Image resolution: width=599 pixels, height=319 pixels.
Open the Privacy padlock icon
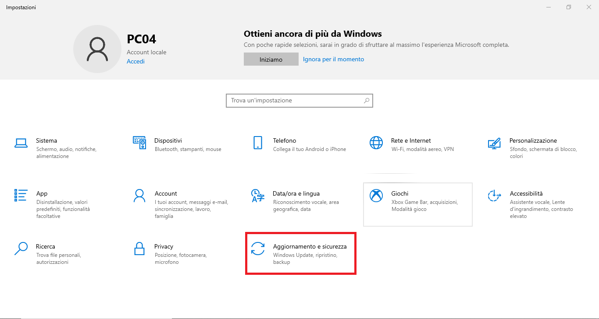[x=139, y=249]
